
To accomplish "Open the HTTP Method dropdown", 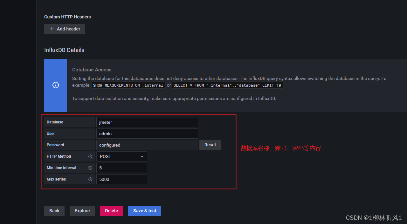I will click(122, 156).
